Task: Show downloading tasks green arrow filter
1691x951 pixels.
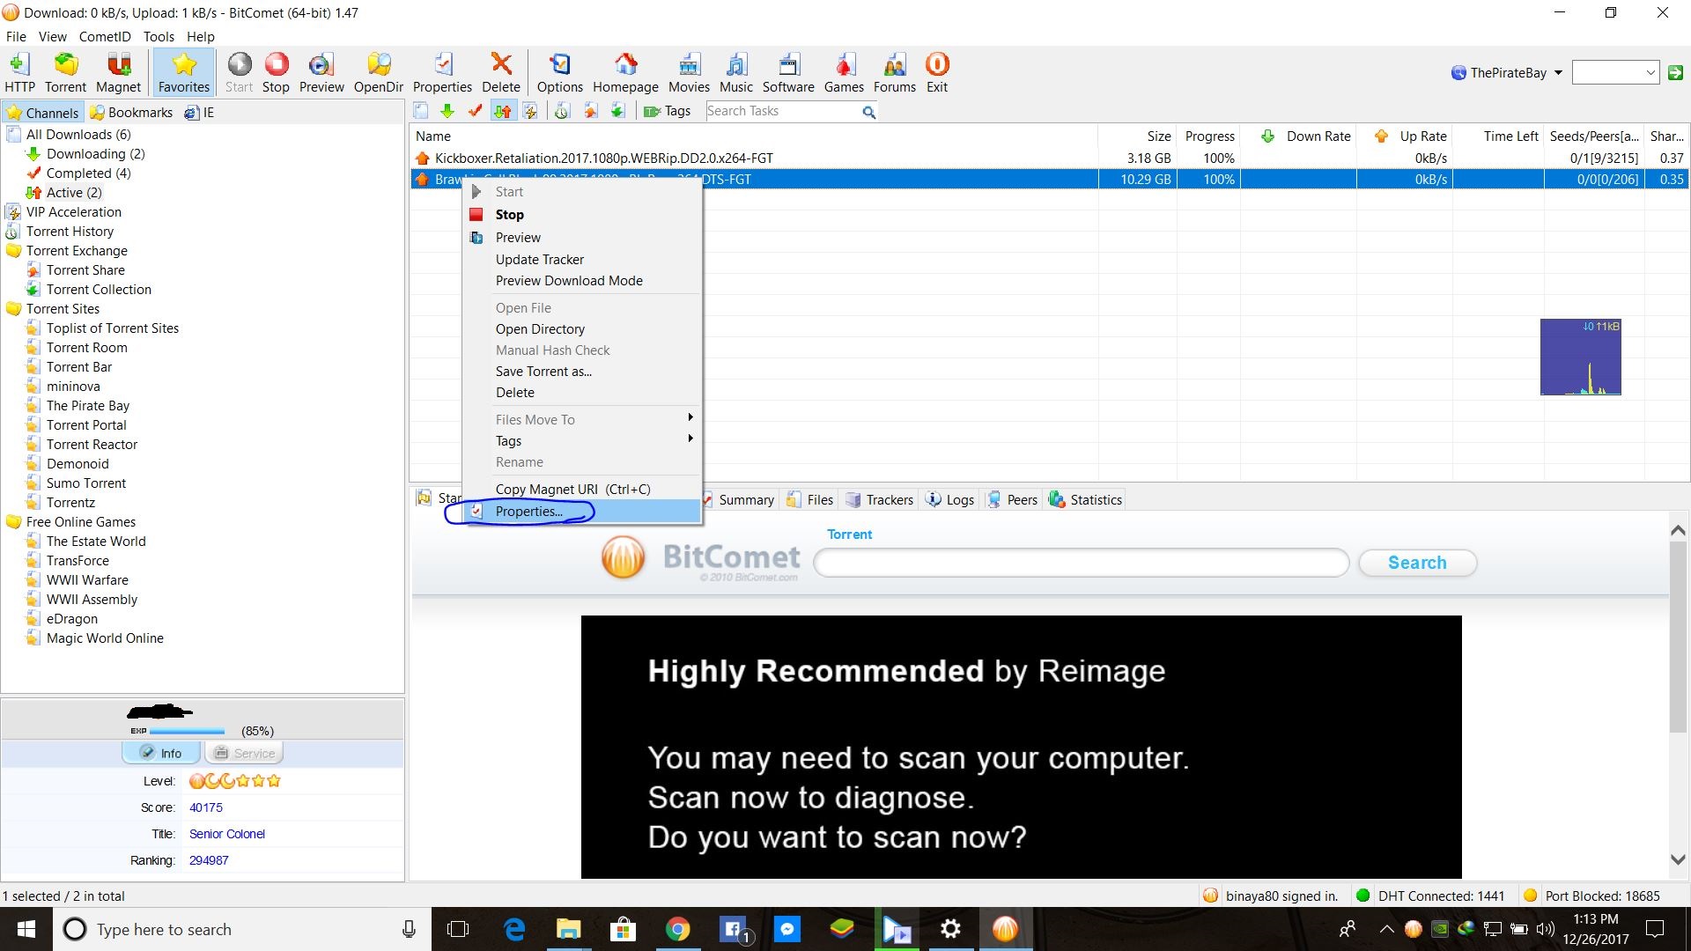Action: [x=447, y=111]
